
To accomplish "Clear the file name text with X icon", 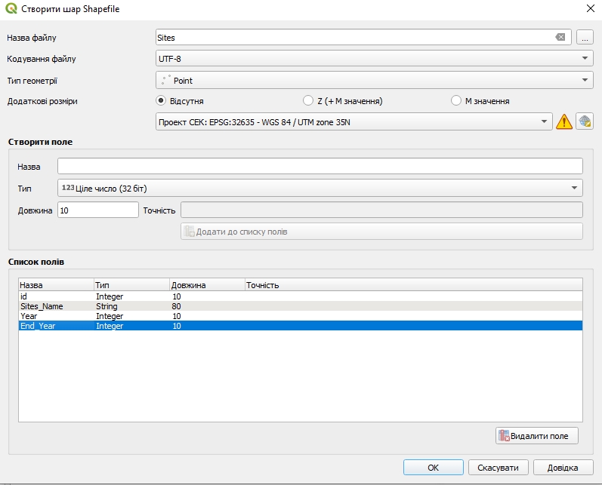I will pyautogui.click(x=560, y=37).
